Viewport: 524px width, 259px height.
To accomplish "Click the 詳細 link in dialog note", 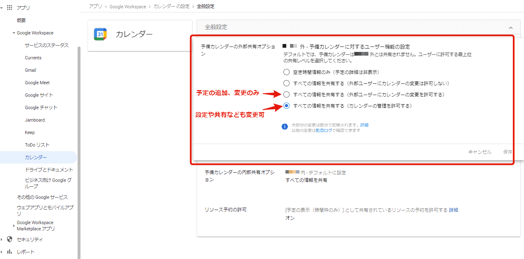I will (x=364, y=125).
